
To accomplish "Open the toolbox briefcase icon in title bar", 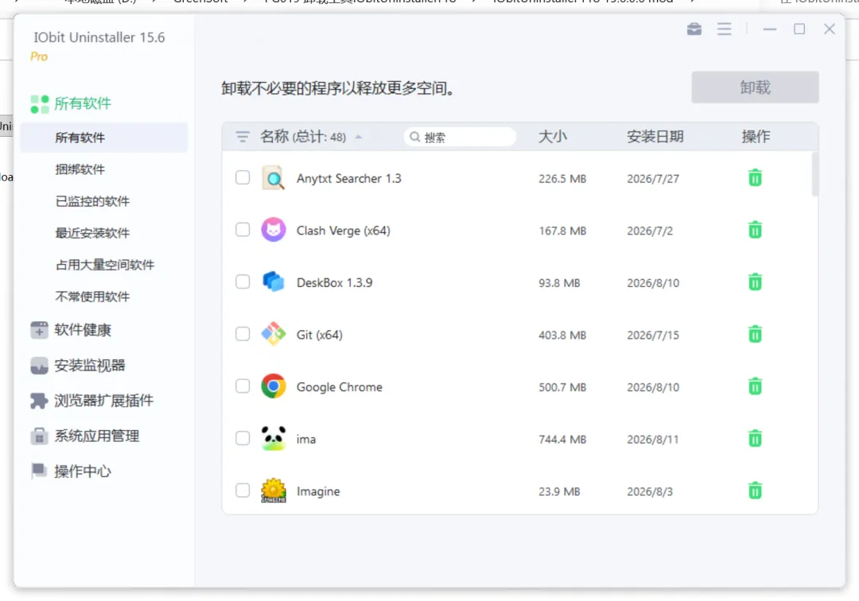I will click(x=694, y=29).
